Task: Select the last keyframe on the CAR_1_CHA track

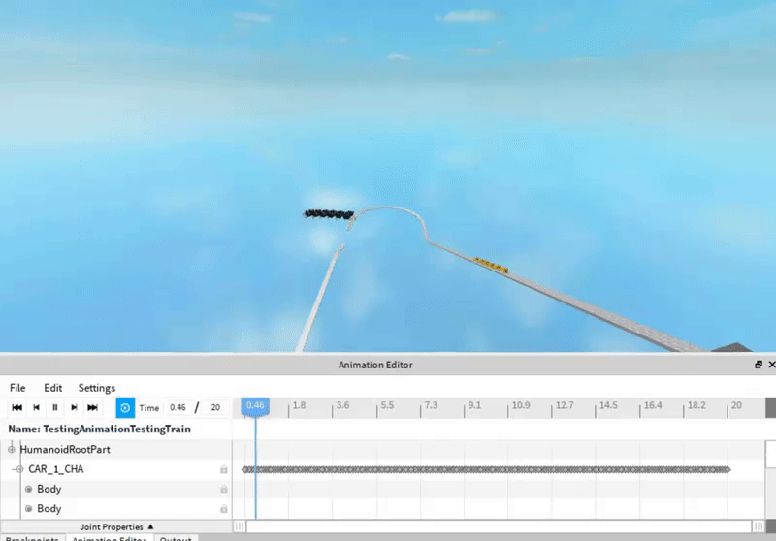Action: tap(727, 469)
